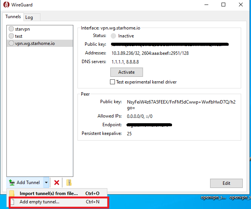This screenshot has height=209, width=251.
Task: Select the vpn.wg.starhome.io tunnel
Action: 40,43
